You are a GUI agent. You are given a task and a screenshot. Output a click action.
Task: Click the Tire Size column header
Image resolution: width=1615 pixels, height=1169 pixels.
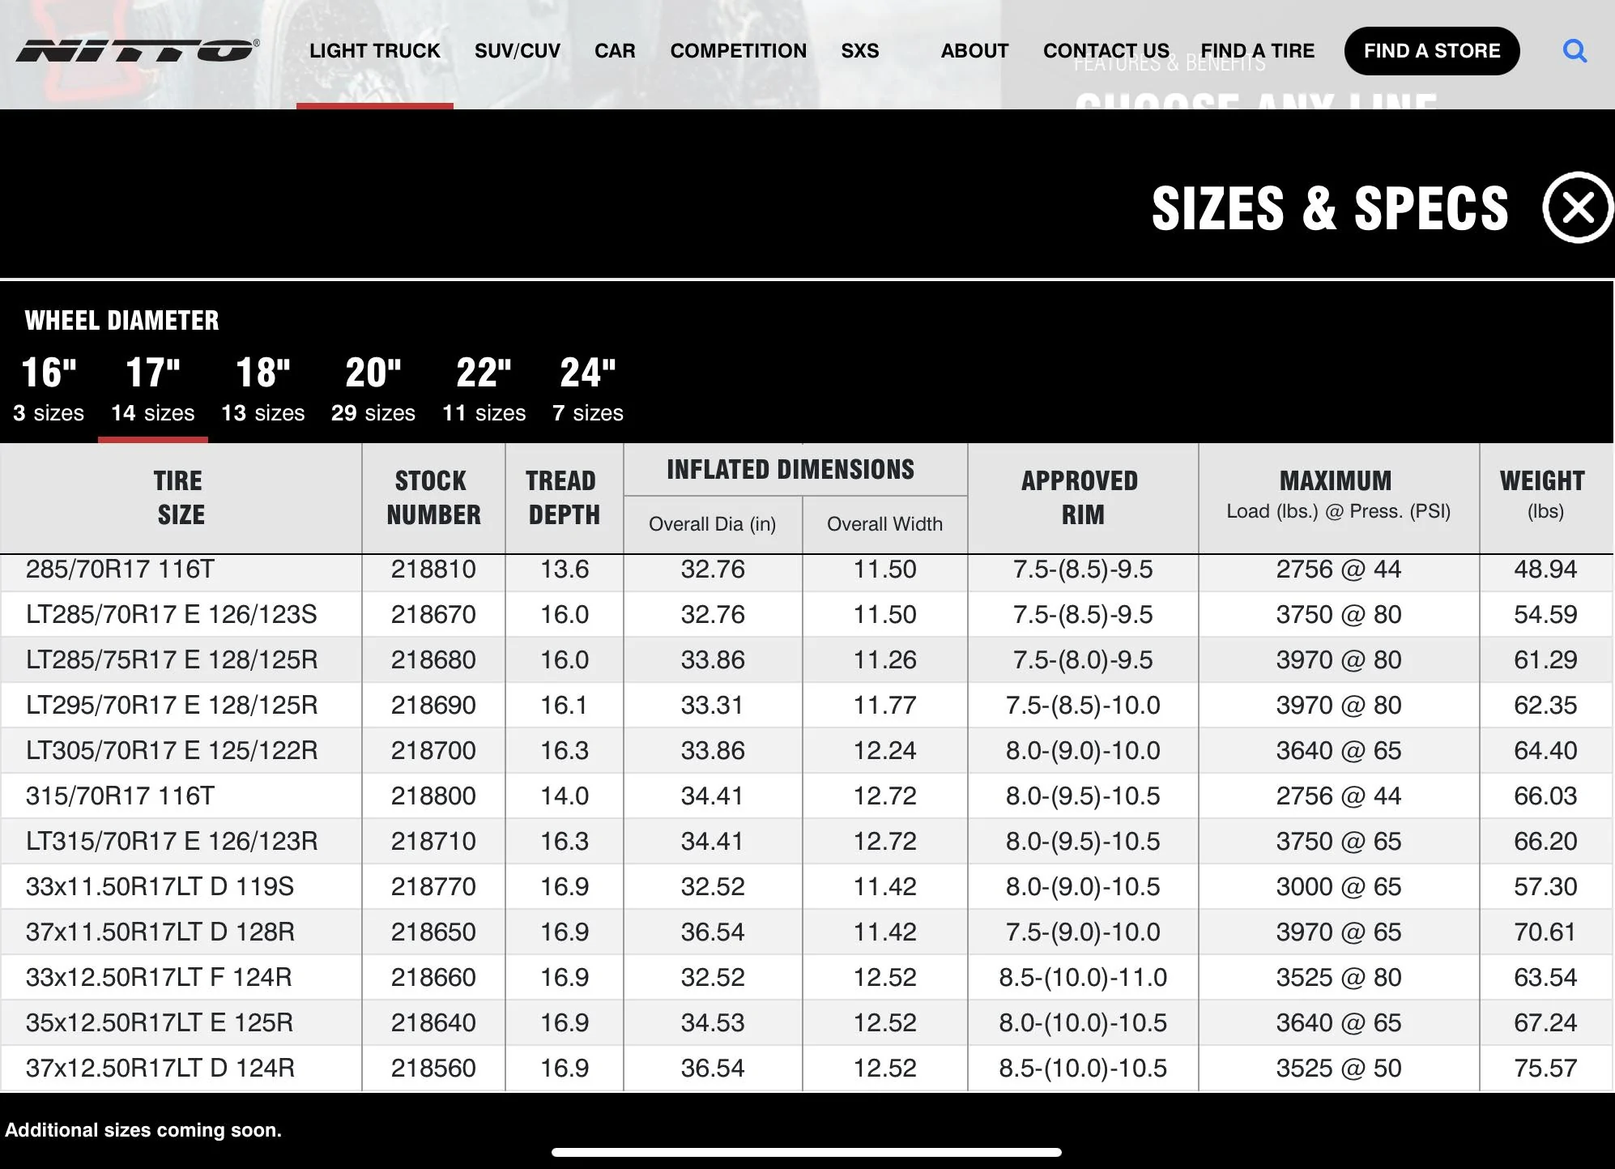(x=181, y=498)
